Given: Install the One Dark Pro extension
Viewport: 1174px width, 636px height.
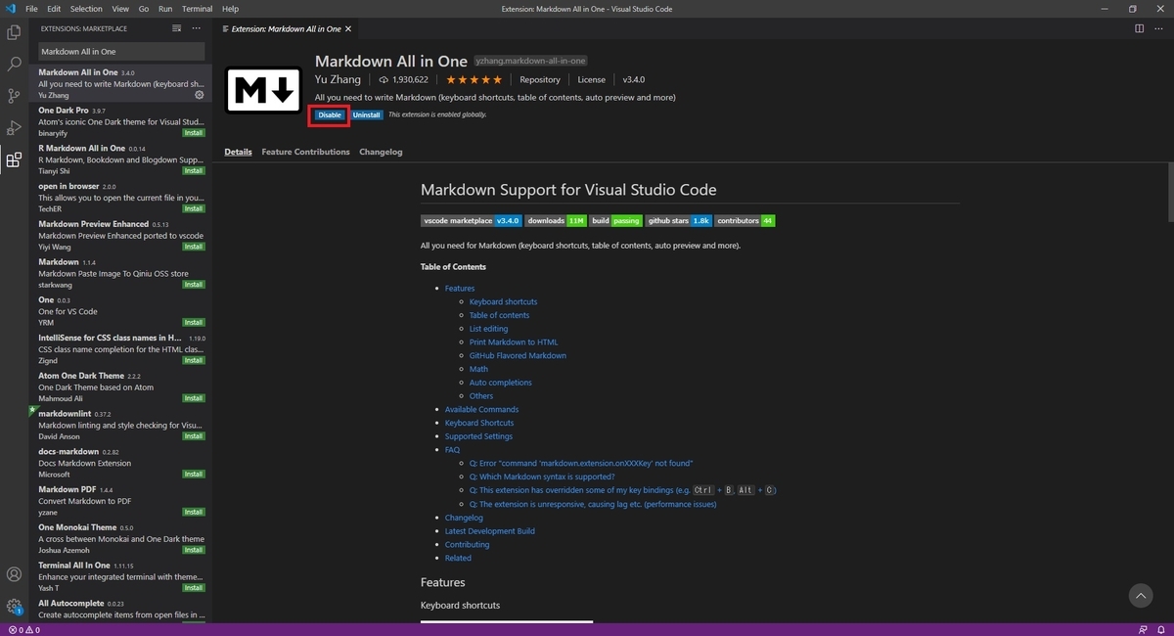Looking at the screenshot, I should pyautogui.click(x=194, y=133).
